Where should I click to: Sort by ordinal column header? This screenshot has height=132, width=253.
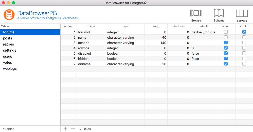click(x=69, y=26)
